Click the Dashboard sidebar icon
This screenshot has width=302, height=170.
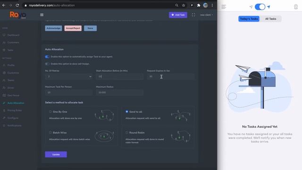tap(4, 35)
